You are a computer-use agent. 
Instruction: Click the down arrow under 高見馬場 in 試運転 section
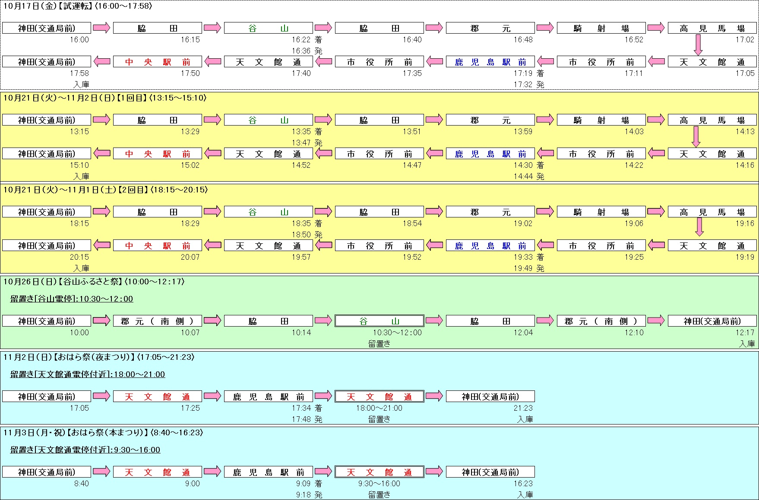tap(698, 45)
